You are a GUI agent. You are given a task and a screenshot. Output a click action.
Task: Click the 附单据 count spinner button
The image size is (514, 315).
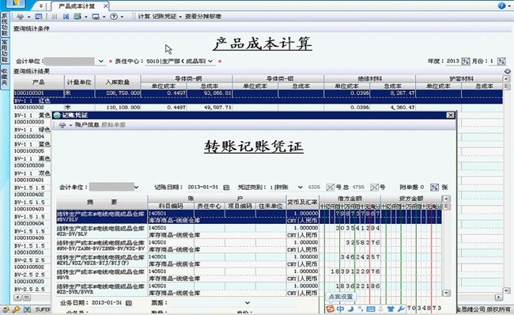pos(434,188)
